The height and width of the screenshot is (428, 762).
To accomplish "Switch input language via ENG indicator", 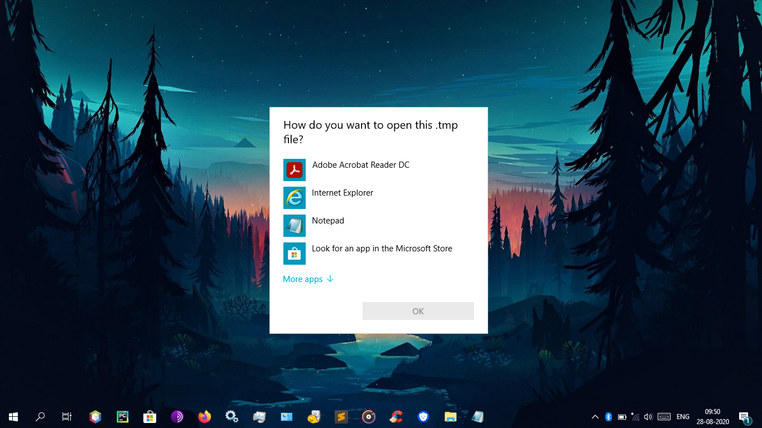I will 683,416.
